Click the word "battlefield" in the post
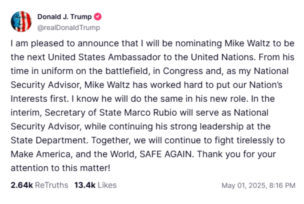 click(x=128, y=71)
